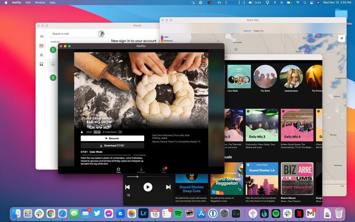Viewport: 355px width, 222px height.
Task: Click the Download C7:E1 button
Action: (x=112, y=145)
